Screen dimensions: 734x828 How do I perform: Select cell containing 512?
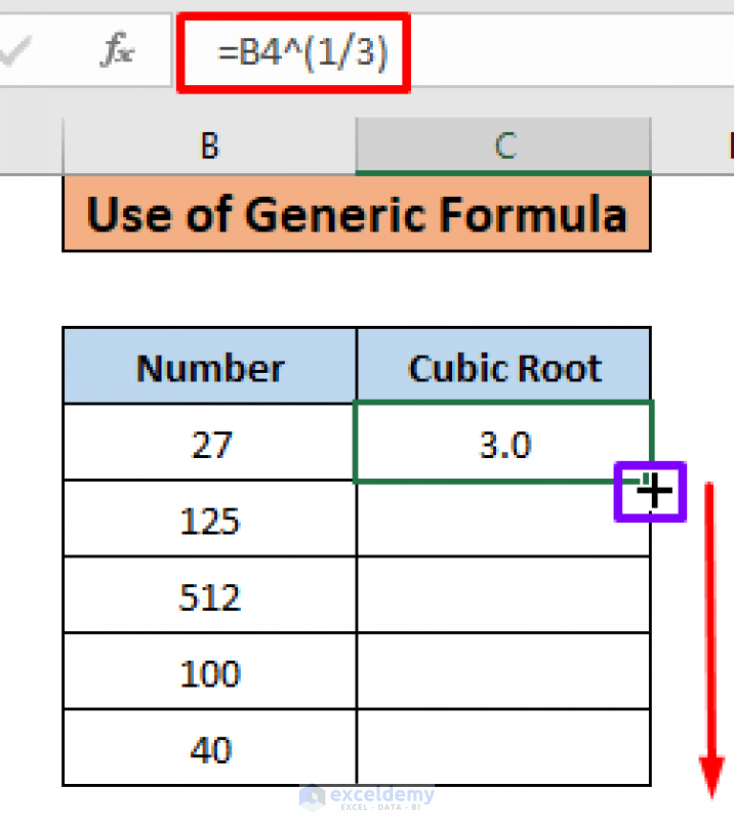click(x=210, y=595)
